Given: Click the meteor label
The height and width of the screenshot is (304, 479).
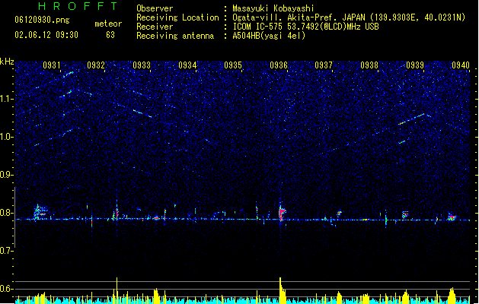Looking at the screenshot, I should pos(108,24).
